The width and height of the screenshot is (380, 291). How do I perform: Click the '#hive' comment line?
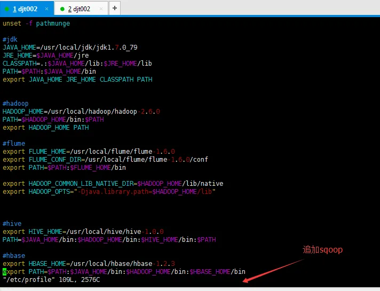point(12,223)
